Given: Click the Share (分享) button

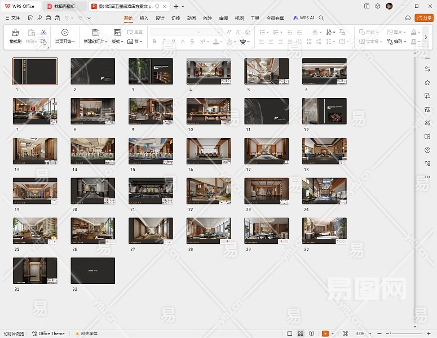Looking at the screenshot, I should 424,18.
